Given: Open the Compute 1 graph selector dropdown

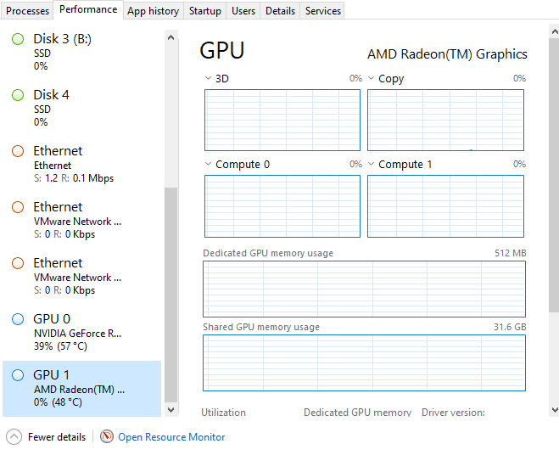Looking at the screenshot, I should [372, 165].
